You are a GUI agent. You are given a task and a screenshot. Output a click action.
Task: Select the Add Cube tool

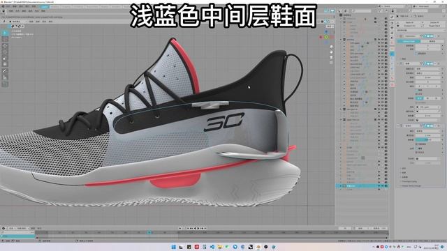pos(5,84)
